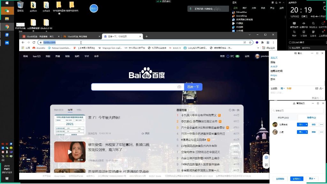Open the 2021 price news thumbnail

(70, 125)
